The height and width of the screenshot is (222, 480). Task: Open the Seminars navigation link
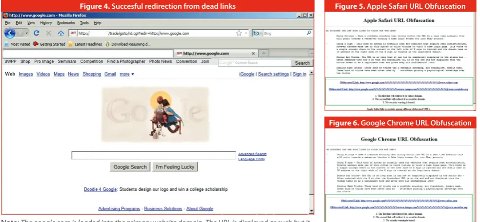coord(67,61)
